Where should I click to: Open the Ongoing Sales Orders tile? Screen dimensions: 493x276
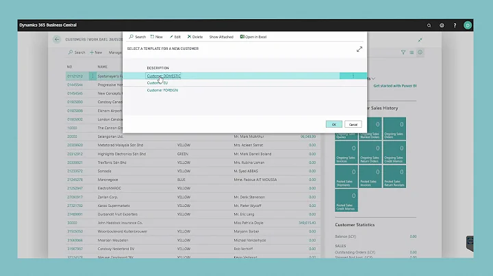[394, 128]
